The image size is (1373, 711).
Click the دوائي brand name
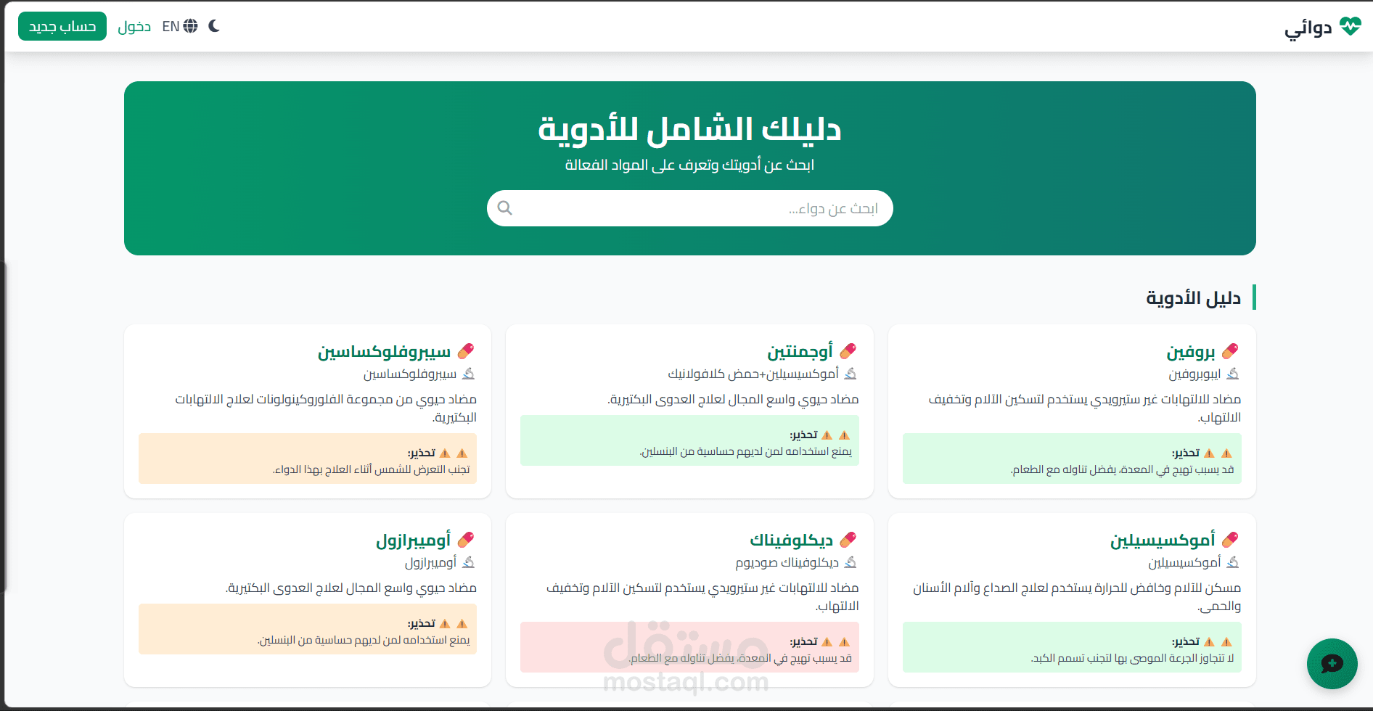pyautogui.click(x=1308, y=28)
